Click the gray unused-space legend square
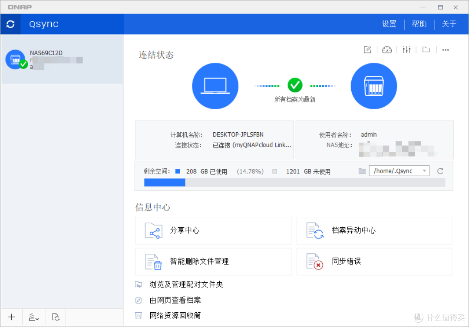 pos(274,171)
